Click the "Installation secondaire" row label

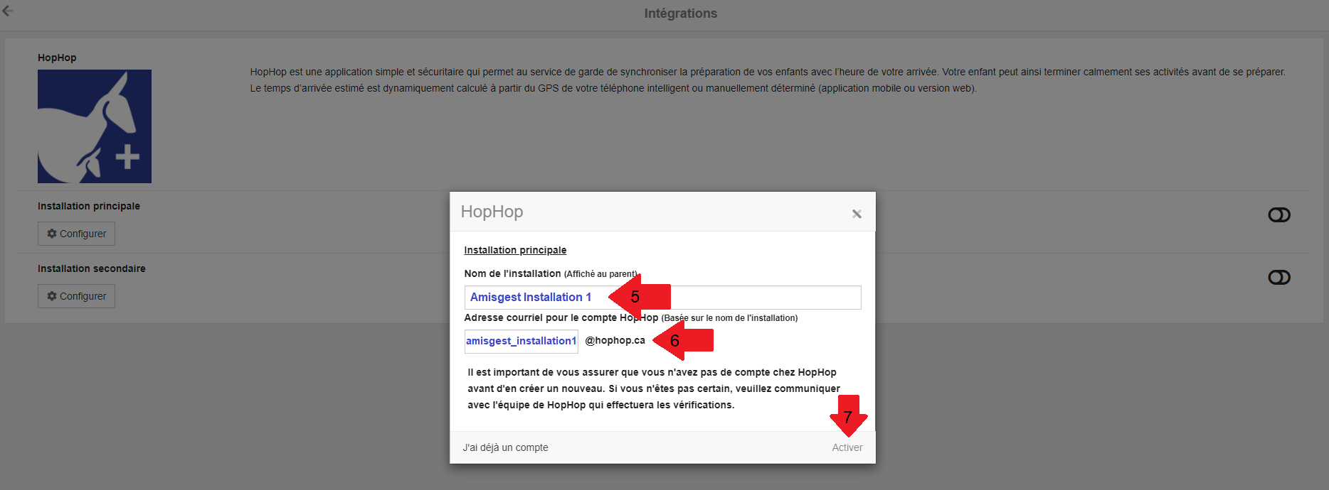pyautogui.click(x=92, y=268)
